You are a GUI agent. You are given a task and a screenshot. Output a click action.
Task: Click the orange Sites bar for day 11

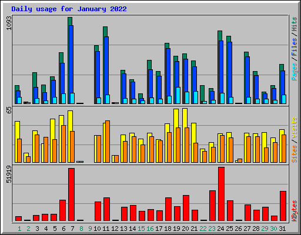pyautogui.click(x=108, y=142)
